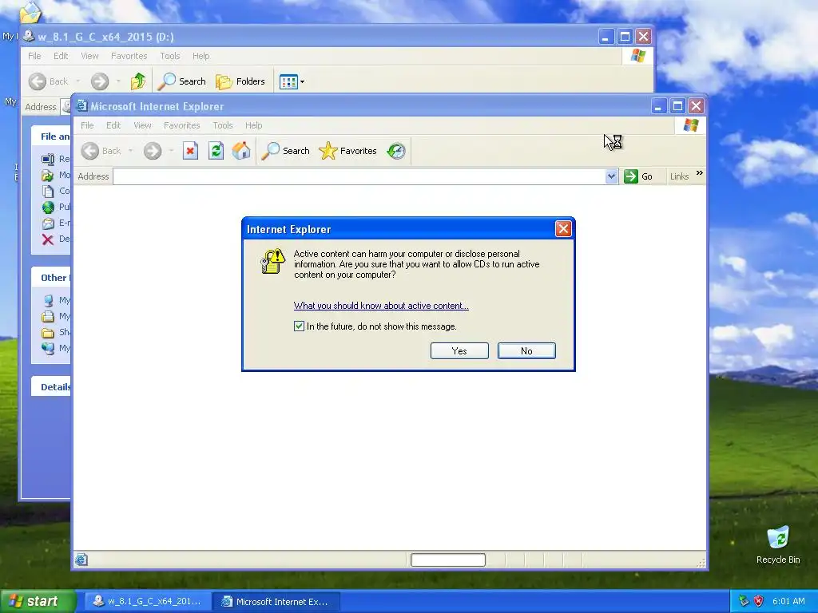This screenshot has width=818, height=613.
Task: Expand the Links toolbar chevron
Action: tap(700, 173)
